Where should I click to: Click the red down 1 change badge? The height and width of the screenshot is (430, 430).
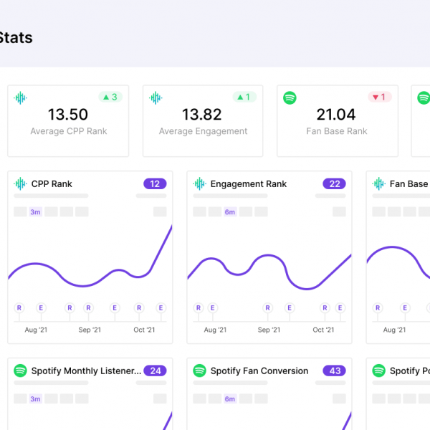click(380, 97)
